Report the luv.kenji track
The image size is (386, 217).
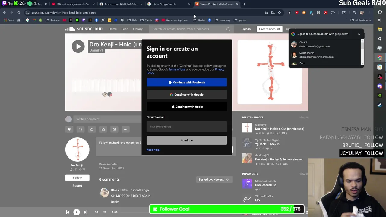point(77,186)
